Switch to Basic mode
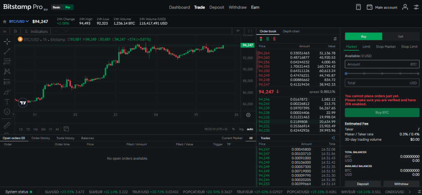The image size is (422, 195). coord(56,7)
